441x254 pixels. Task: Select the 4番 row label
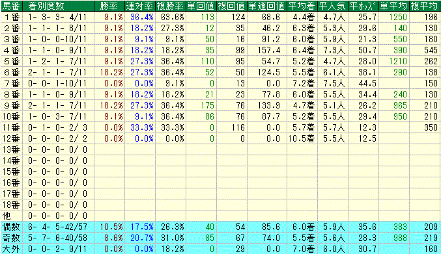pos(12,50)
